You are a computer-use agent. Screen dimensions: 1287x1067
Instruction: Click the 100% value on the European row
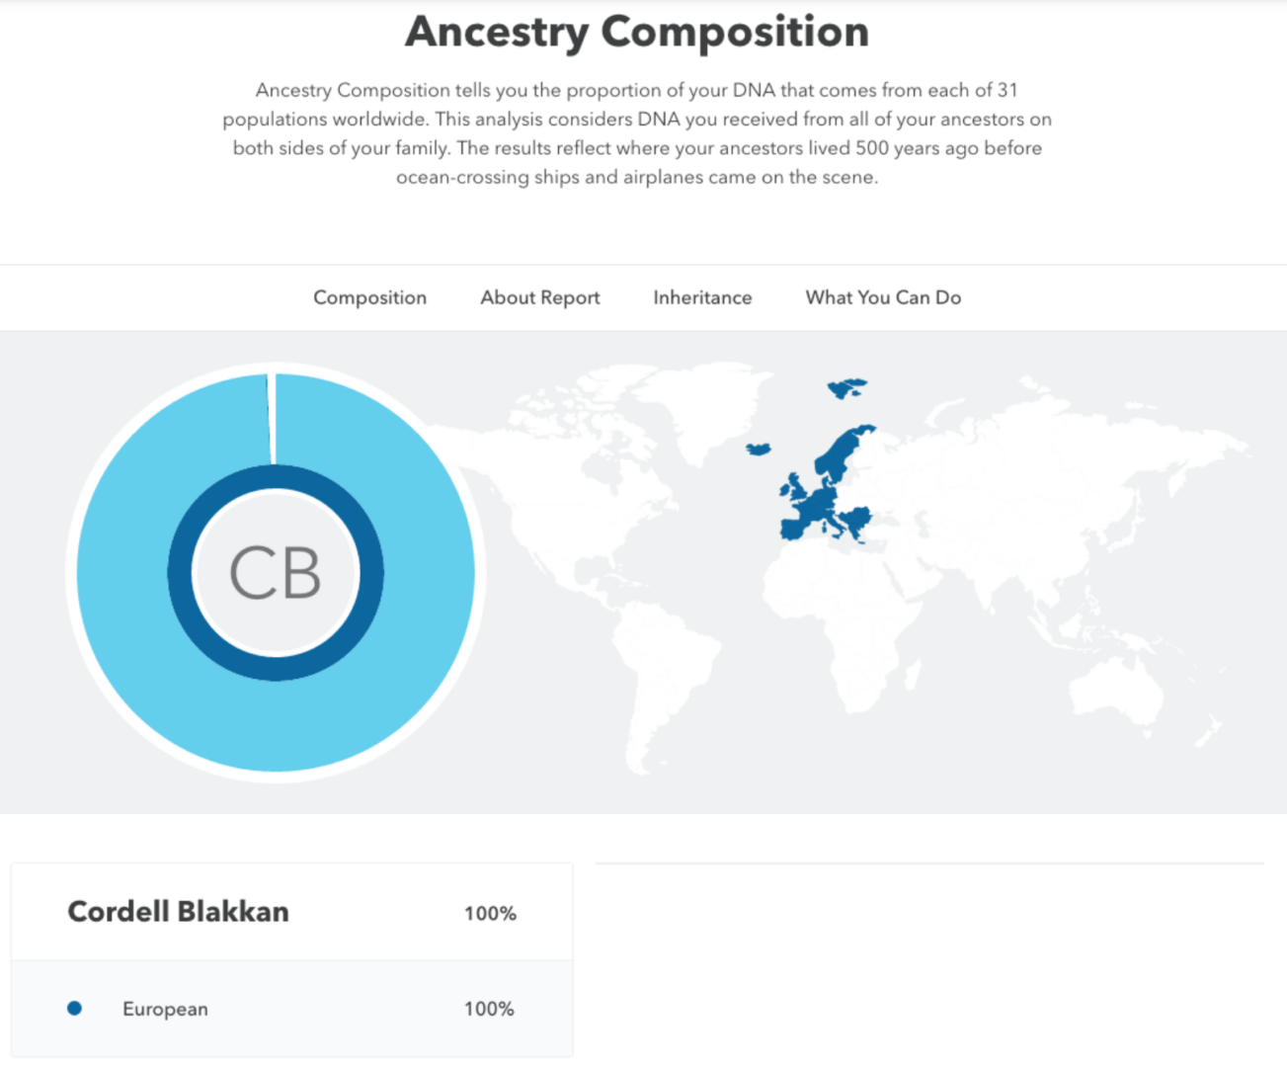coord(489,1009)
